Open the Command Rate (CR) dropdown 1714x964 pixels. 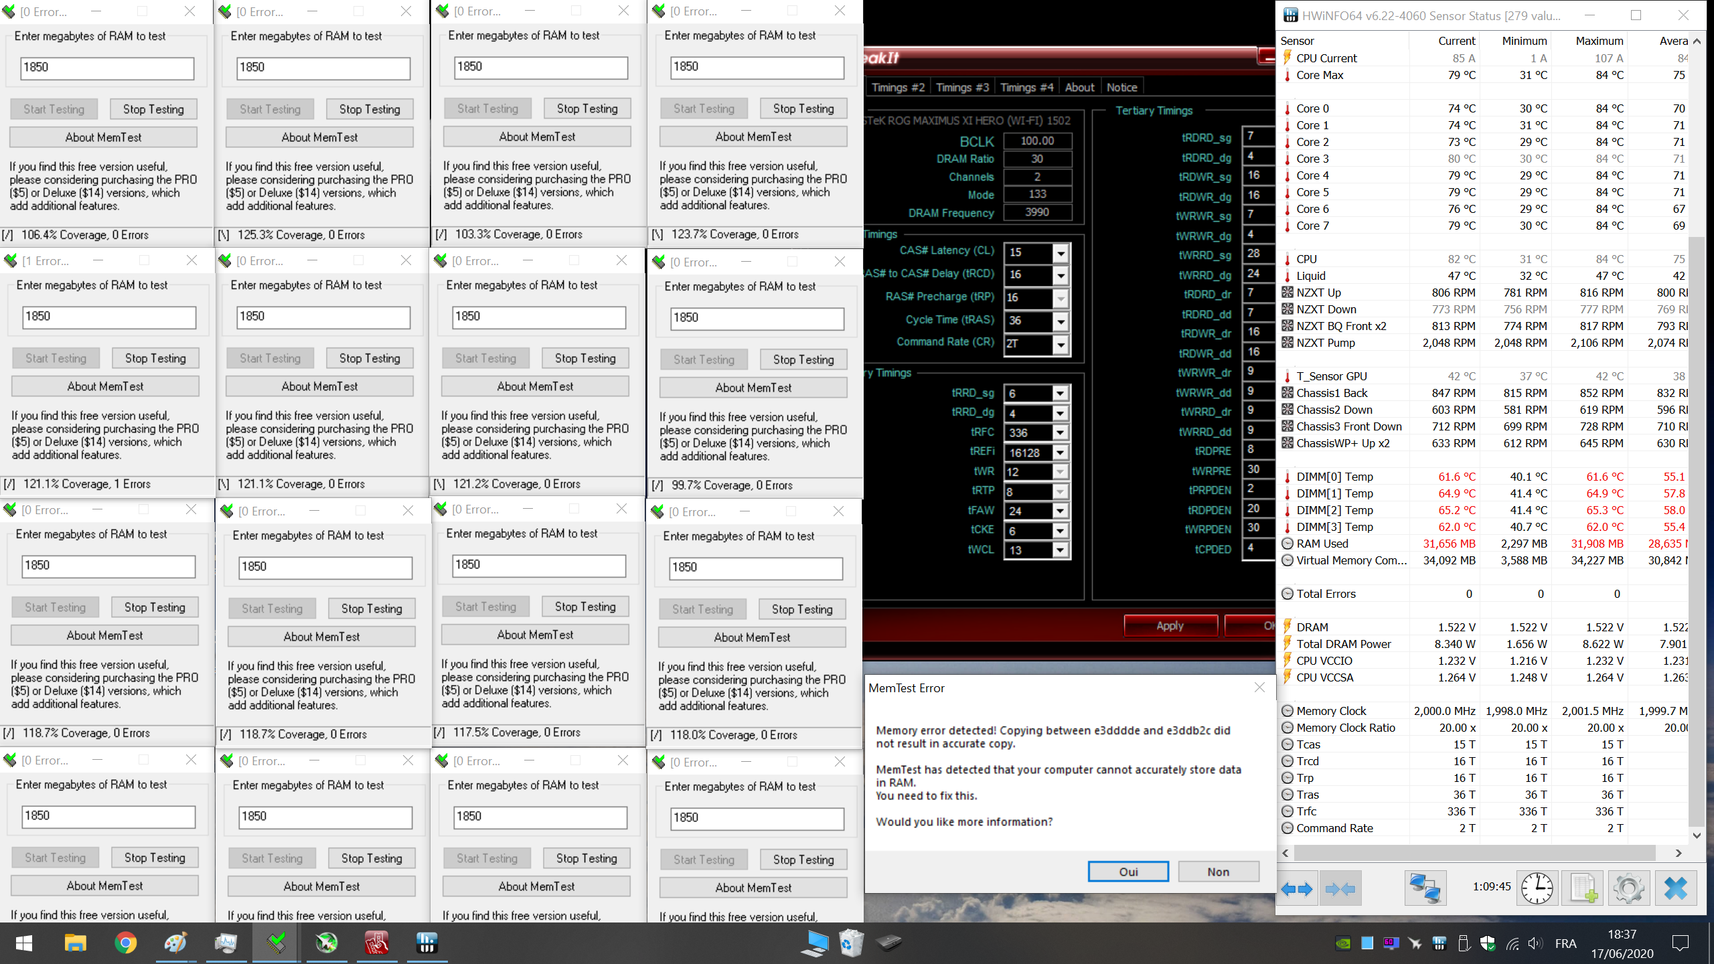coord(1061,345)
